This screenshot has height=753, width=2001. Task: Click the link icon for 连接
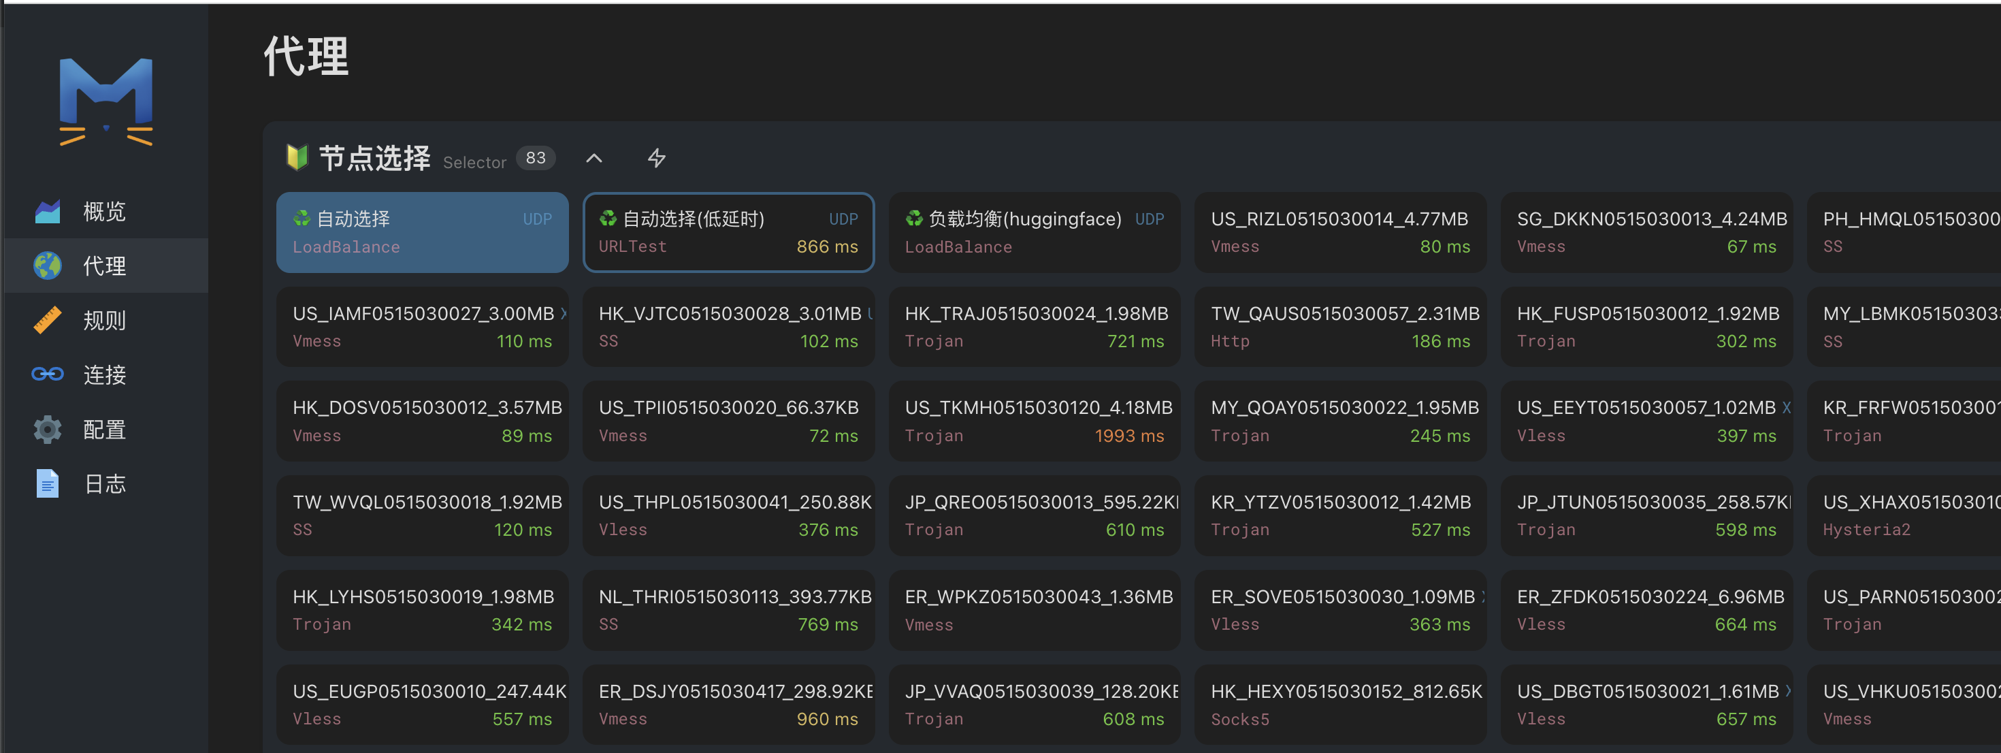tap(48, 374)
